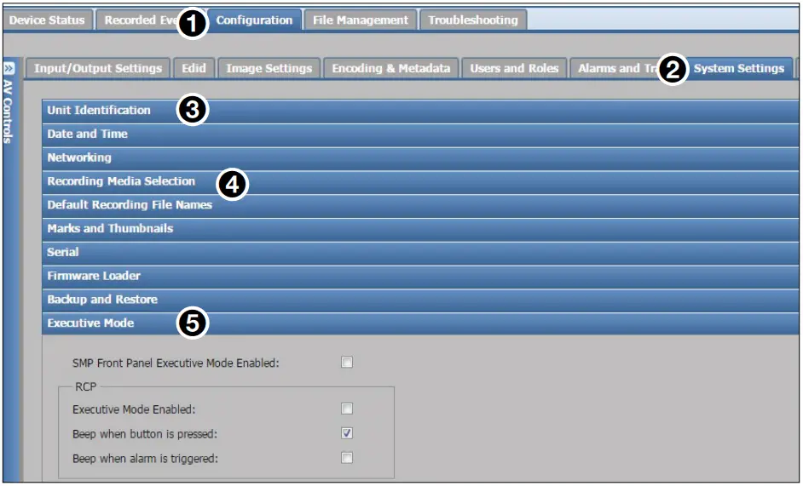Switch to Encoding & Metadata sub-tab
This screenshot has height=486, width=803.
391,68
